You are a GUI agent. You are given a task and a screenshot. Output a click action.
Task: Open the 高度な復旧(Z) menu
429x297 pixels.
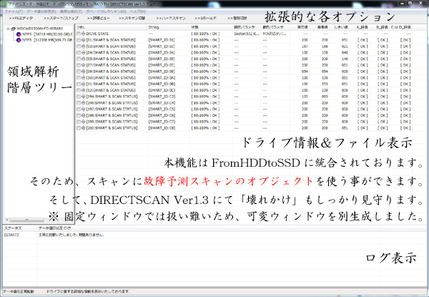(x=71, y=11)
